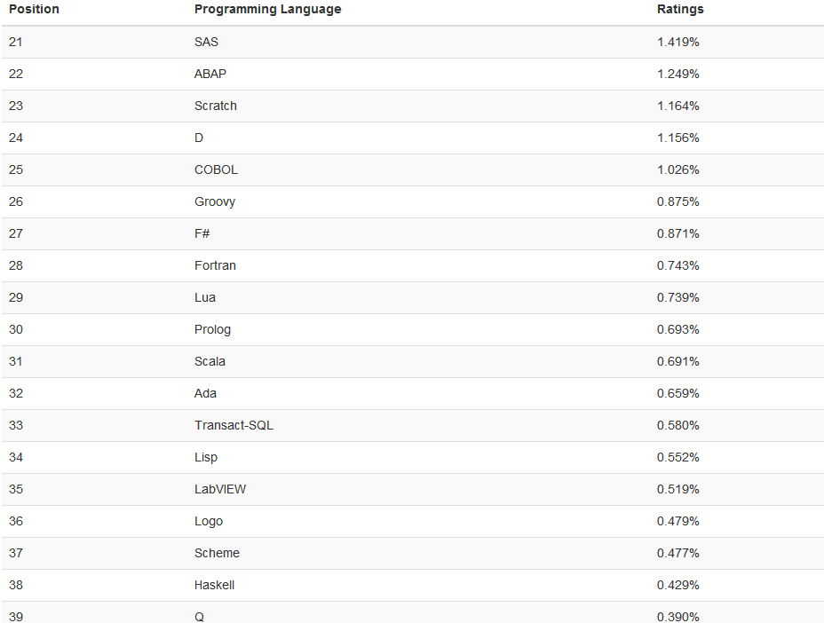Select the Prolog row entry
The height and width of the screenshot is (623, 824).
212,329
